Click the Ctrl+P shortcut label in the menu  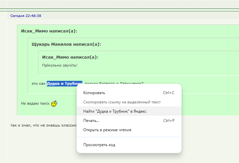tap(169, 121)
